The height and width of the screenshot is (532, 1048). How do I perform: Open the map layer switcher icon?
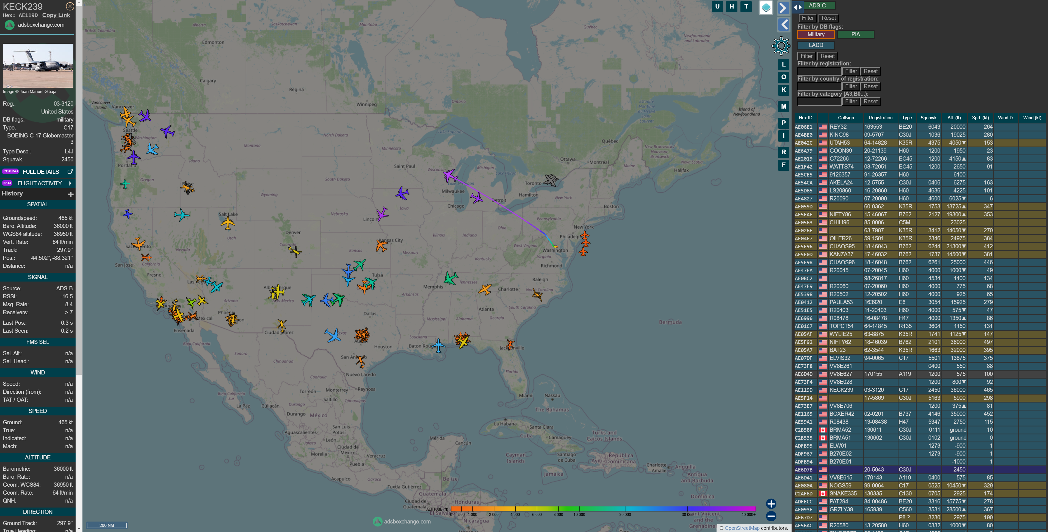(x=766, y=8)
